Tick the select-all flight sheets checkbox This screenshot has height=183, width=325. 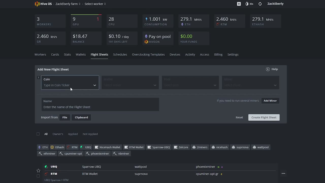click(x=38, y=134)
